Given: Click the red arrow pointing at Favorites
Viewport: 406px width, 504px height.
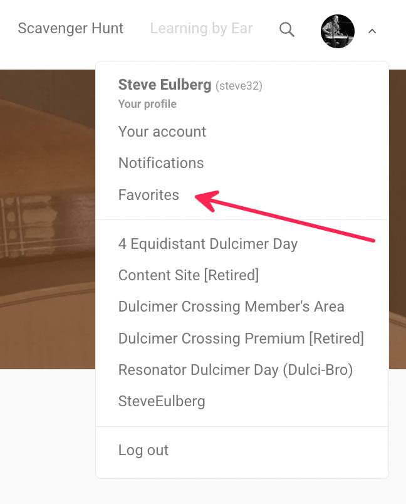Looking at the screenshot, I should 288,218.
